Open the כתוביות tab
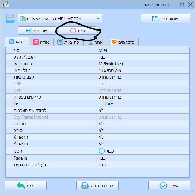 tap(68, 42)
